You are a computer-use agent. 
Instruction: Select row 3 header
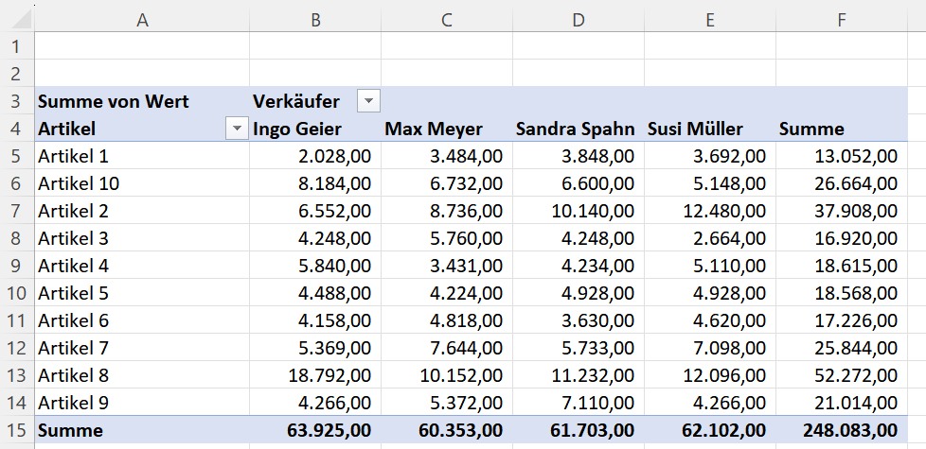pyautogui.click(x=16, y=101)
